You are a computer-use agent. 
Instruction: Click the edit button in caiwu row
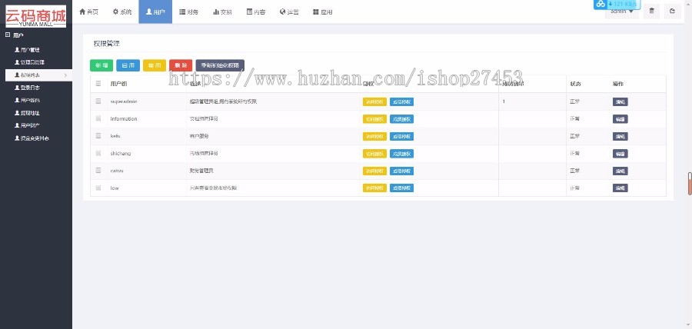coord(620,171)
